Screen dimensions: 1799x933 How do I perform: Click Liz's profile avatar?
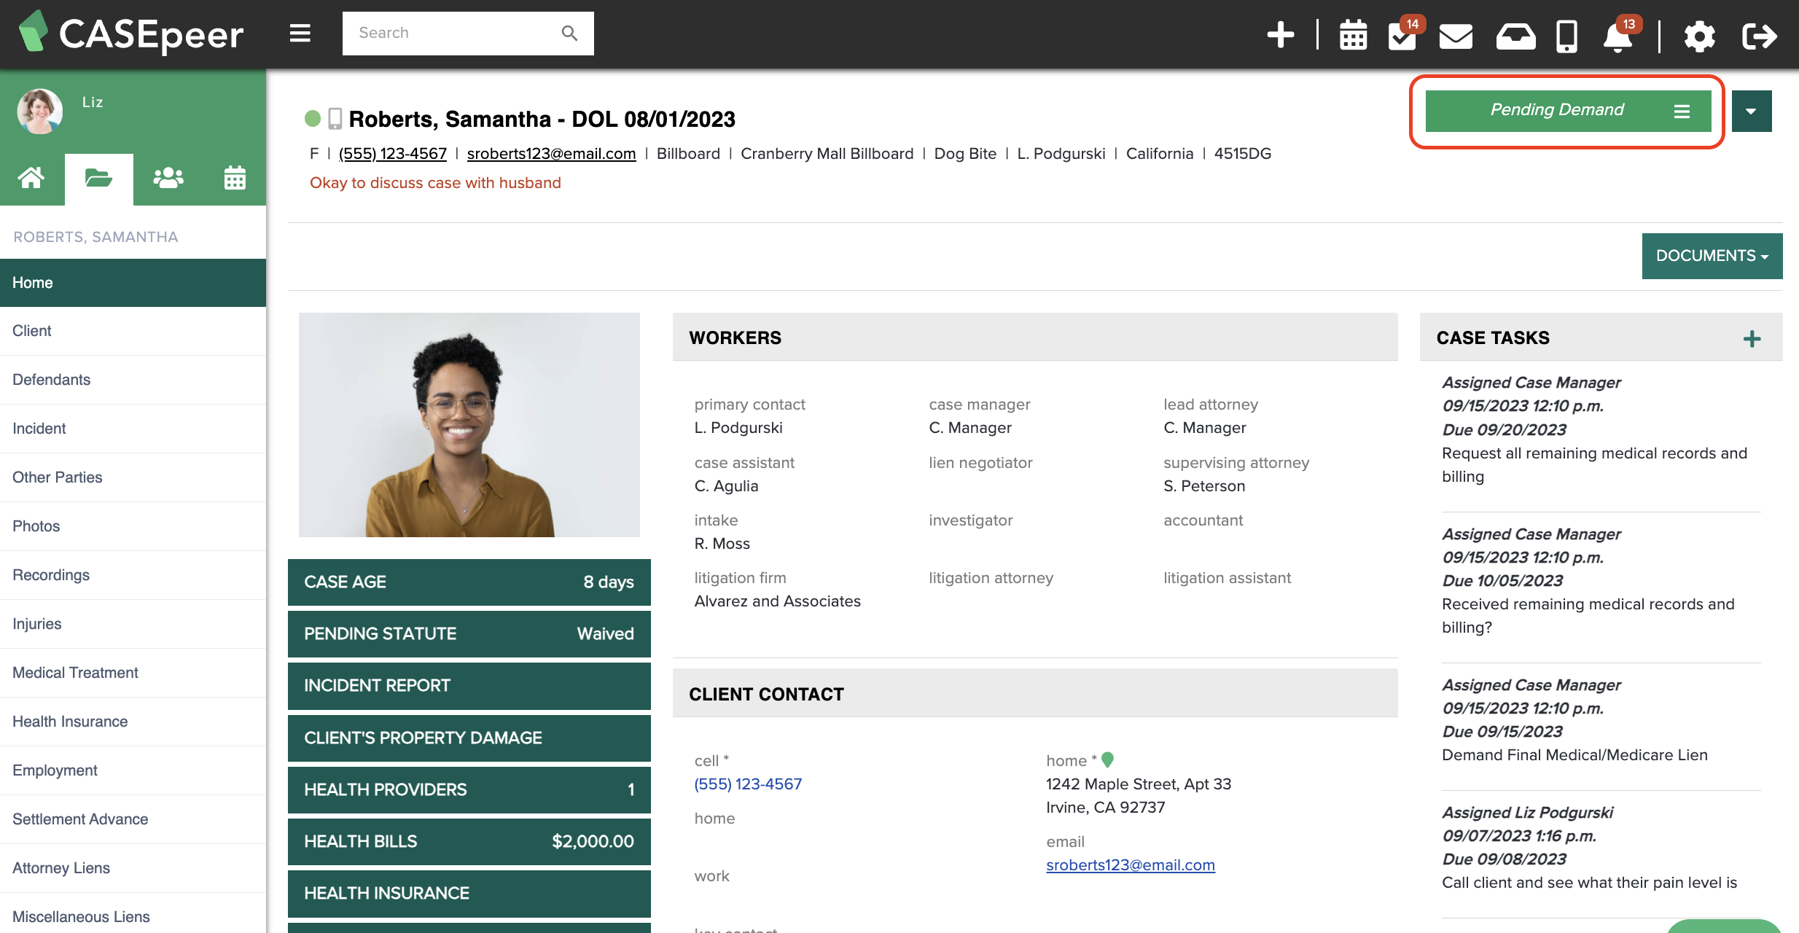click(x=40, y=111)
